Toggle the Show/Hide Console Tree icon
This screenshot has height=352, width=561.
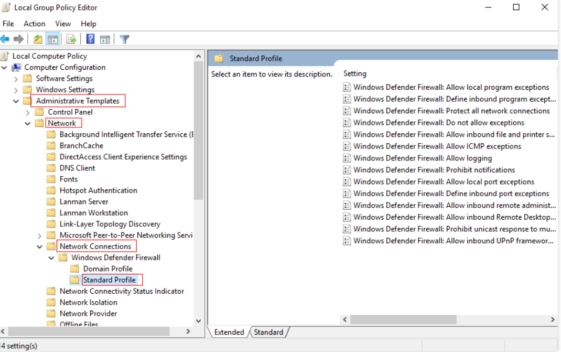[x=52, y=39]
